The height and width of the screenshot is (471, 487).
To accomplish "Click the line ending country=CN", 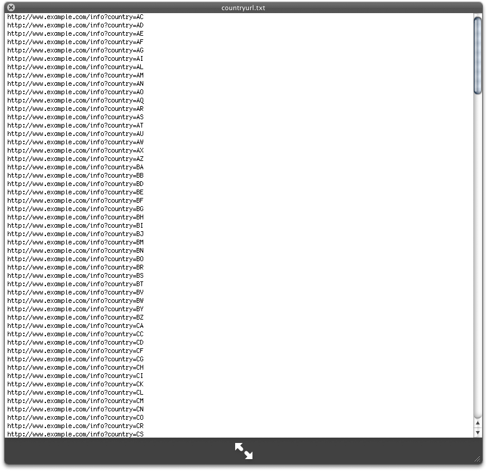I will (x=75, y=409).
